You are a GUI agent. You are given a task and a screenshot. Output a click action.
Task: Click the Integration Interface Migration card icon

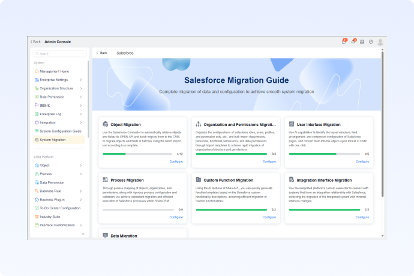[x=292, y=180]
